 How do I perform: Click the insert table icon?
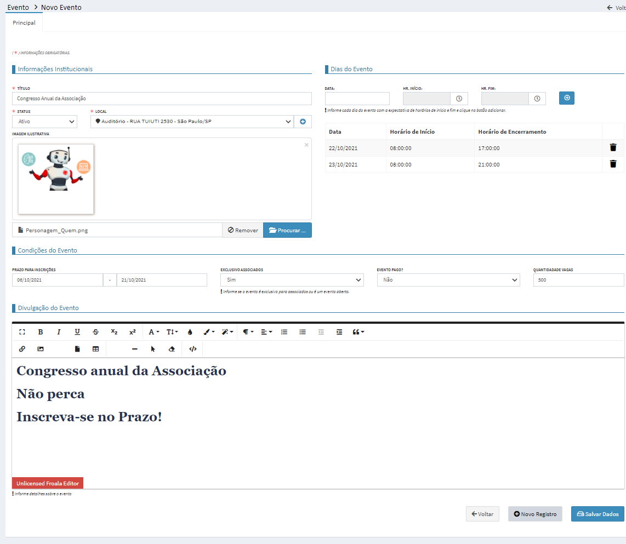point(96,349)
